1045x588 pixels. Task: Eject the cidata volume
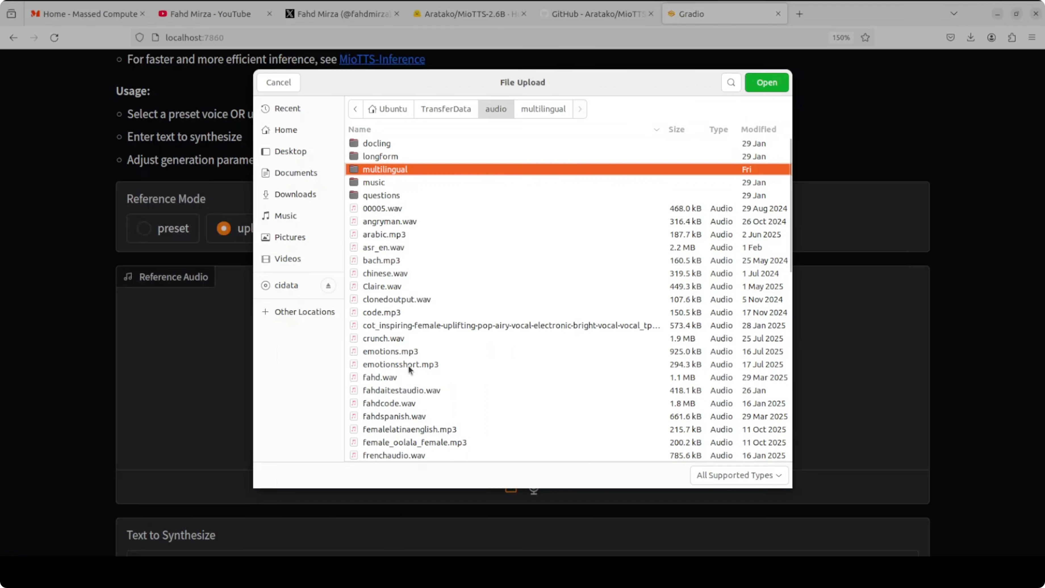[328, 286]
